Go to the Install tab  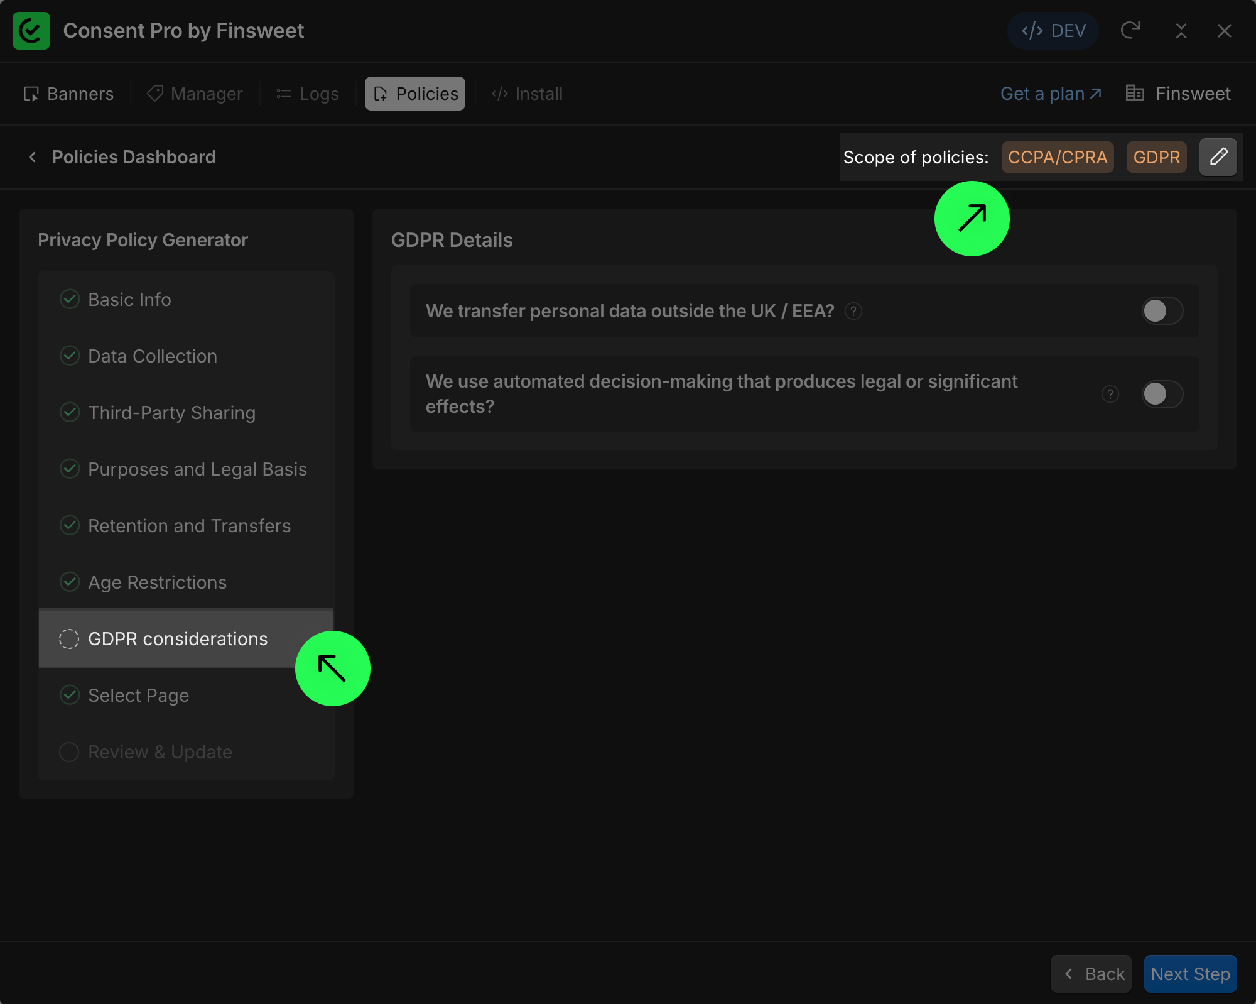[528, 94]
